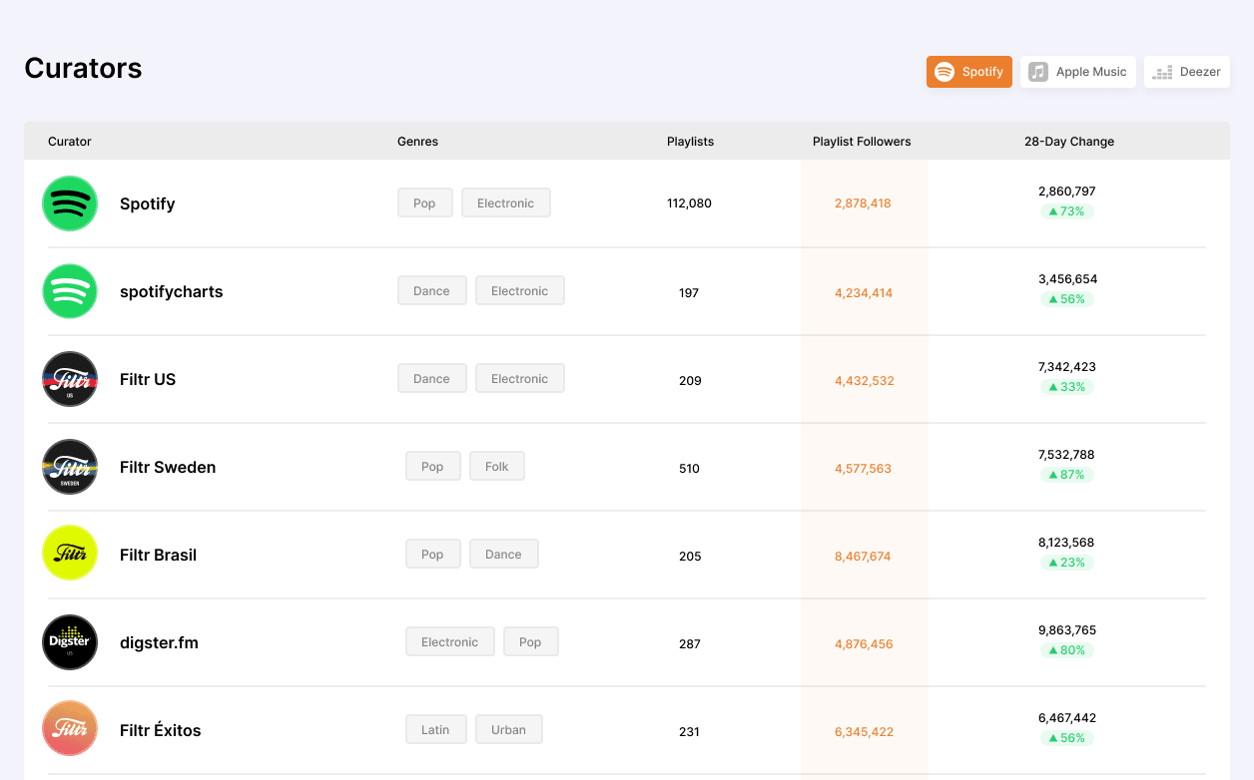This screenshot has width=1254, height=780.
Task: Open the Spotify curator name
Action: point(148,203)
